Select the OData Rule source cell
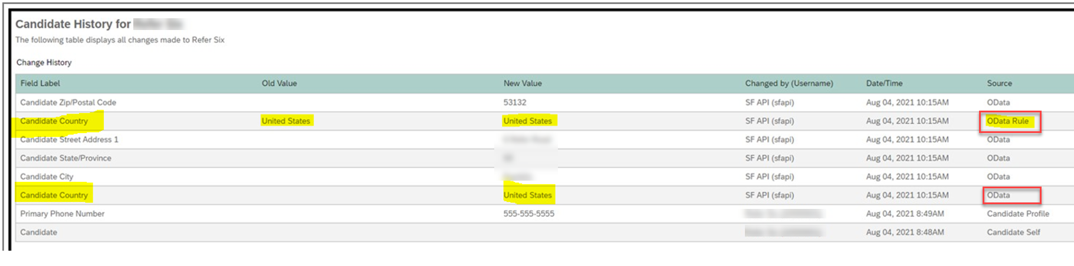 pyautogui.click(x=1007, y=121)
